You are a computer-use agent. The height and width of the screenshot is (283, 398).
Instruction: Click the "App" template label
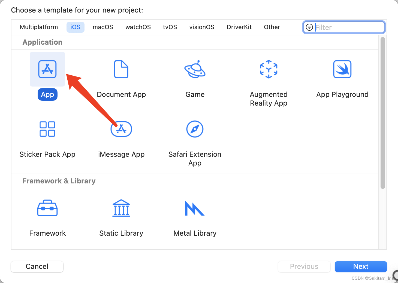pyautogui.click(x=47, y=94)
